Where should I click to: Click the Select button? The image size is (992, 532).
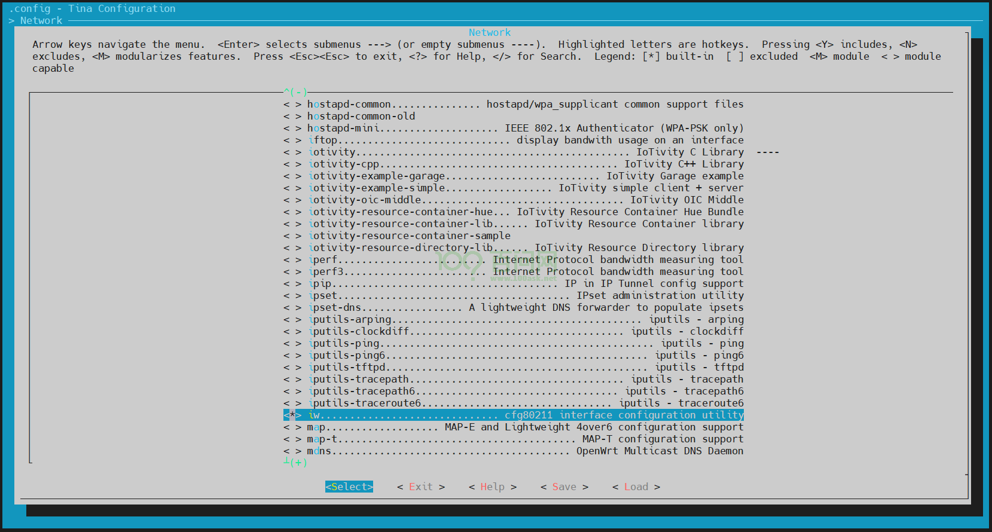pyautogui.click(x=349, y=487)
